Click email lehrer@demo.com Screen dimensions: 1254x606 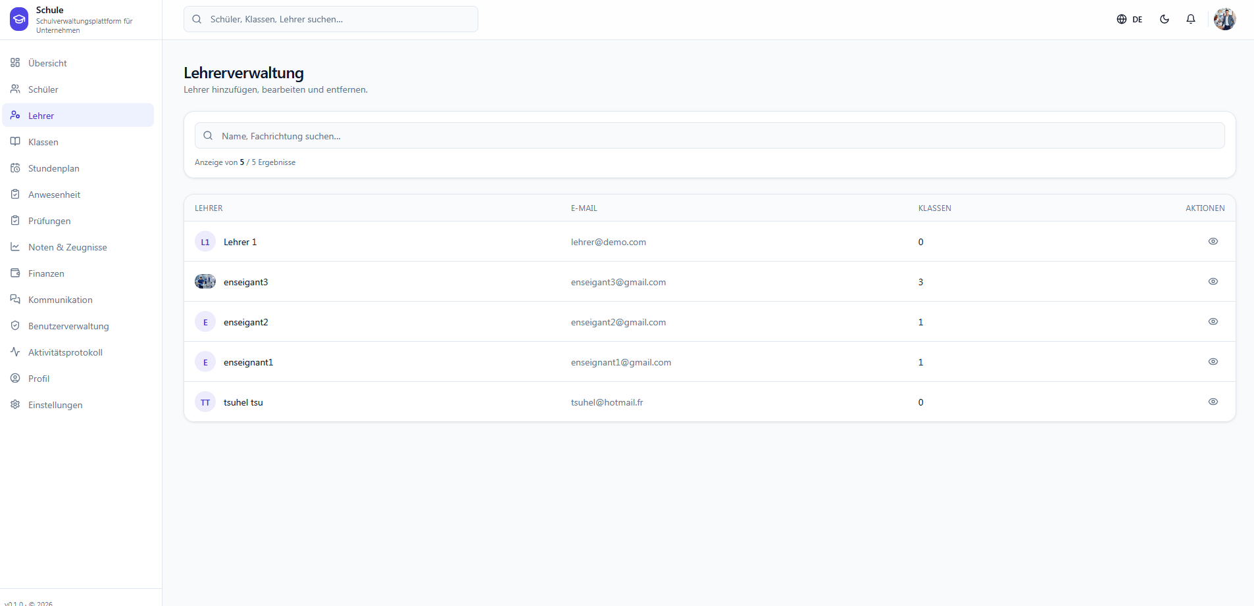coord(609,242)
